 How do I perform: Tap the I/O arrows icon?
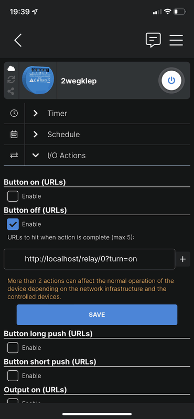click(x=14, y=156)
